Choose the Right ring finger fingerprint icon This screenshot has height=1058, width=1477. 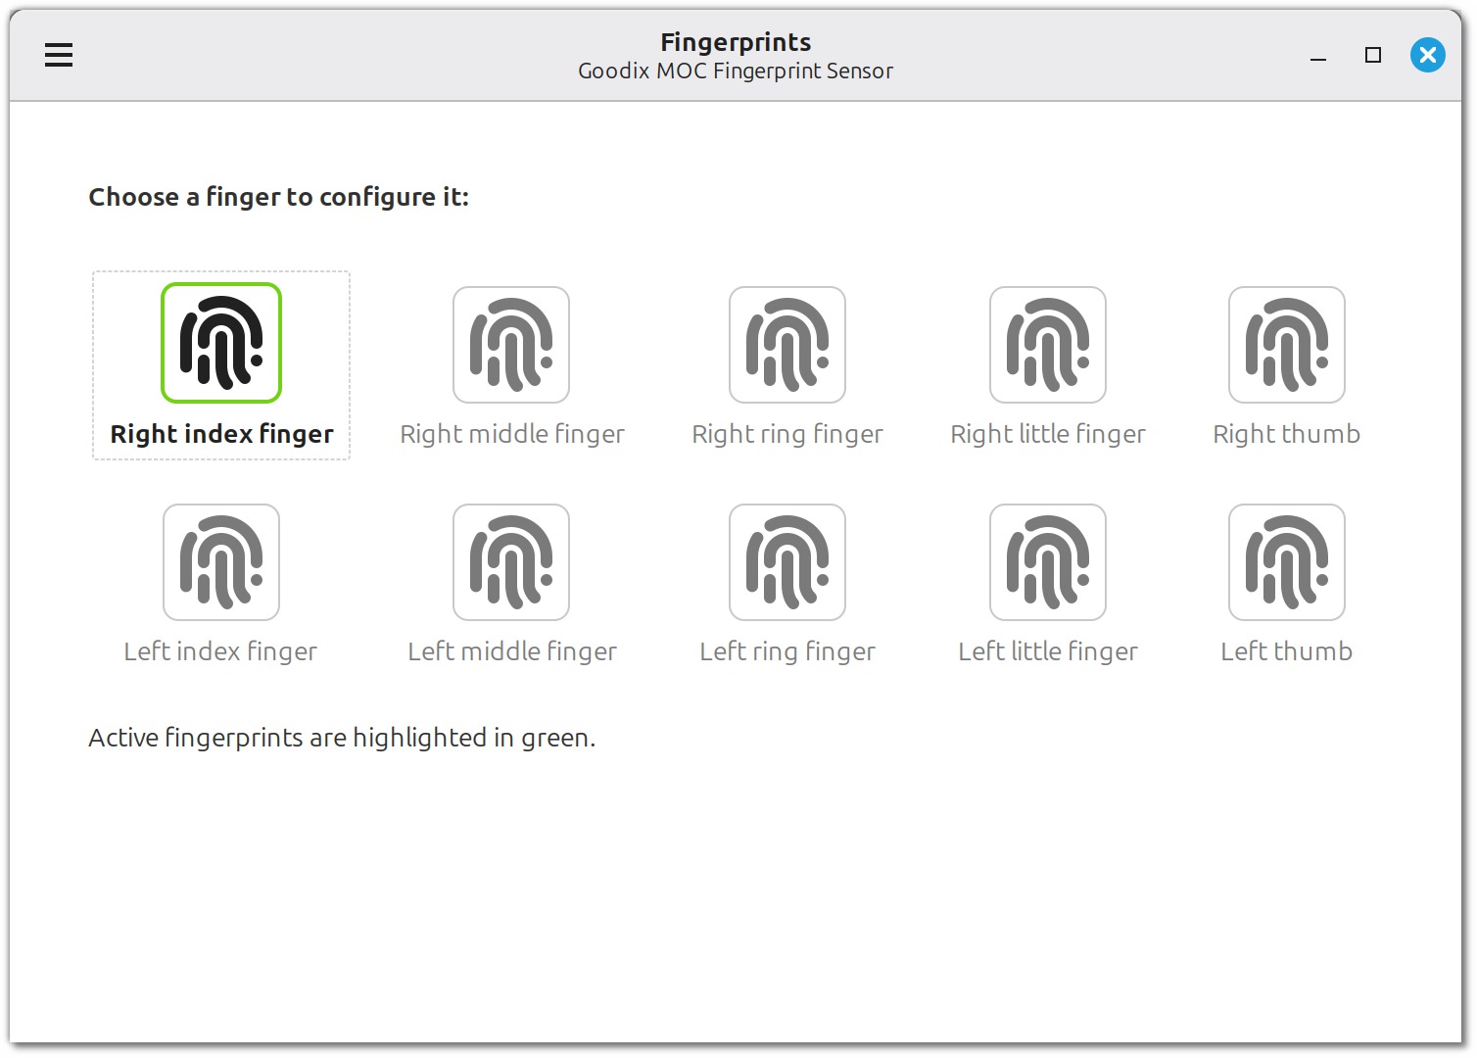click(787, 345)
